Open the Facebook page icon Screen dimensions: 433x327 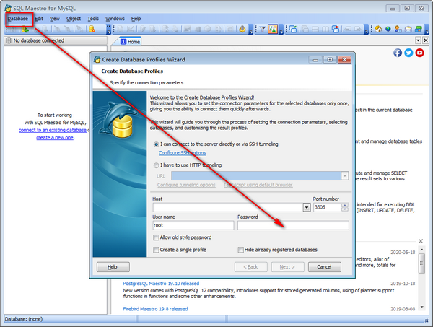click(398, 53)
